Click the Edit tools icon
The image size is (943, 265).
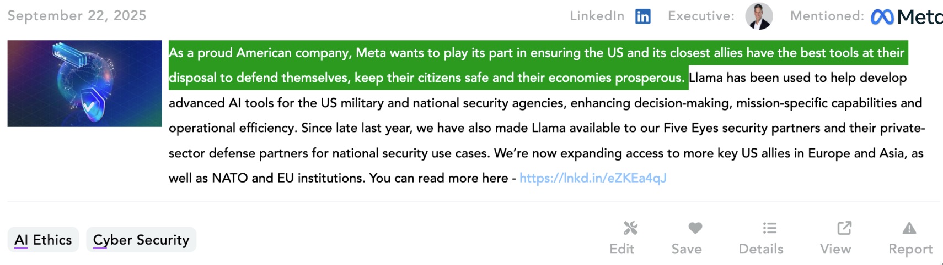pyautogui.click(x=630, y=228)
